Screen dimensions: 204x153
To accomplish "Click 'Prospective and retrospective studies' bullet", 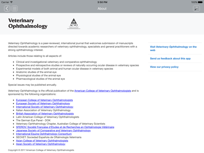I will (x=77, y=65).
